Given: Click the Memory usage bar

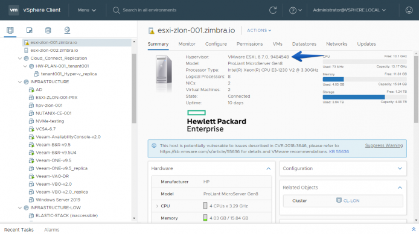Looking at the screenshot, I should point(365,79).
